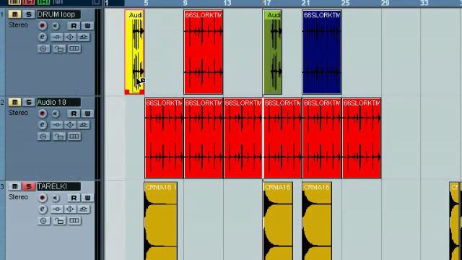
Task: Toggle monitor speaker on Audio 18 track
Action: click(x=56, y=113)
